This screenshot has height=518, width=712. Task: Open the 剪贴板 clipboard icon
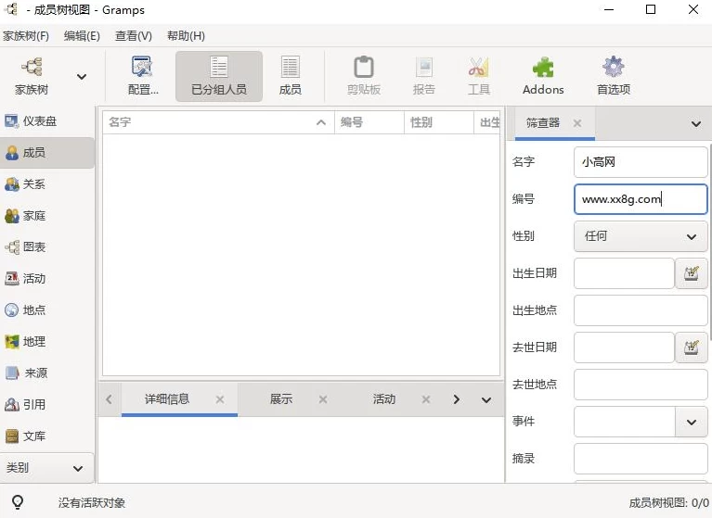364,76
